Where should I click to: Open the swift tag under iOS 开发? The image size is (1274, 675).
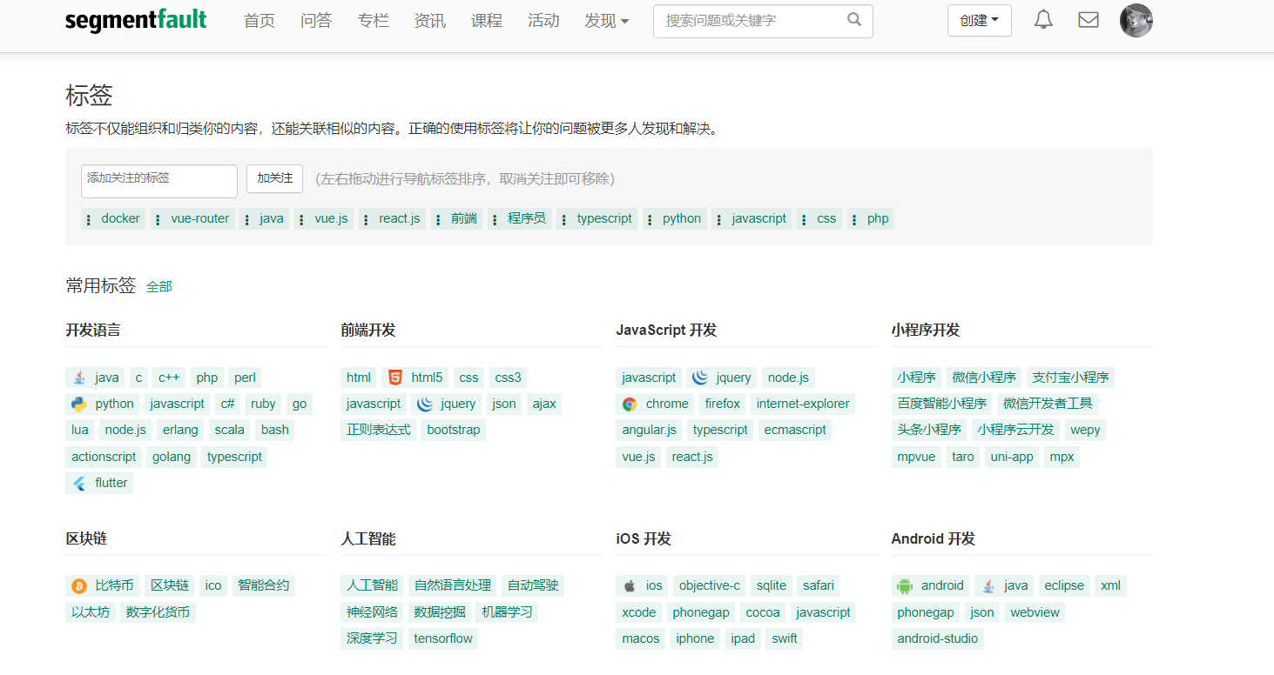click(785, 638)
